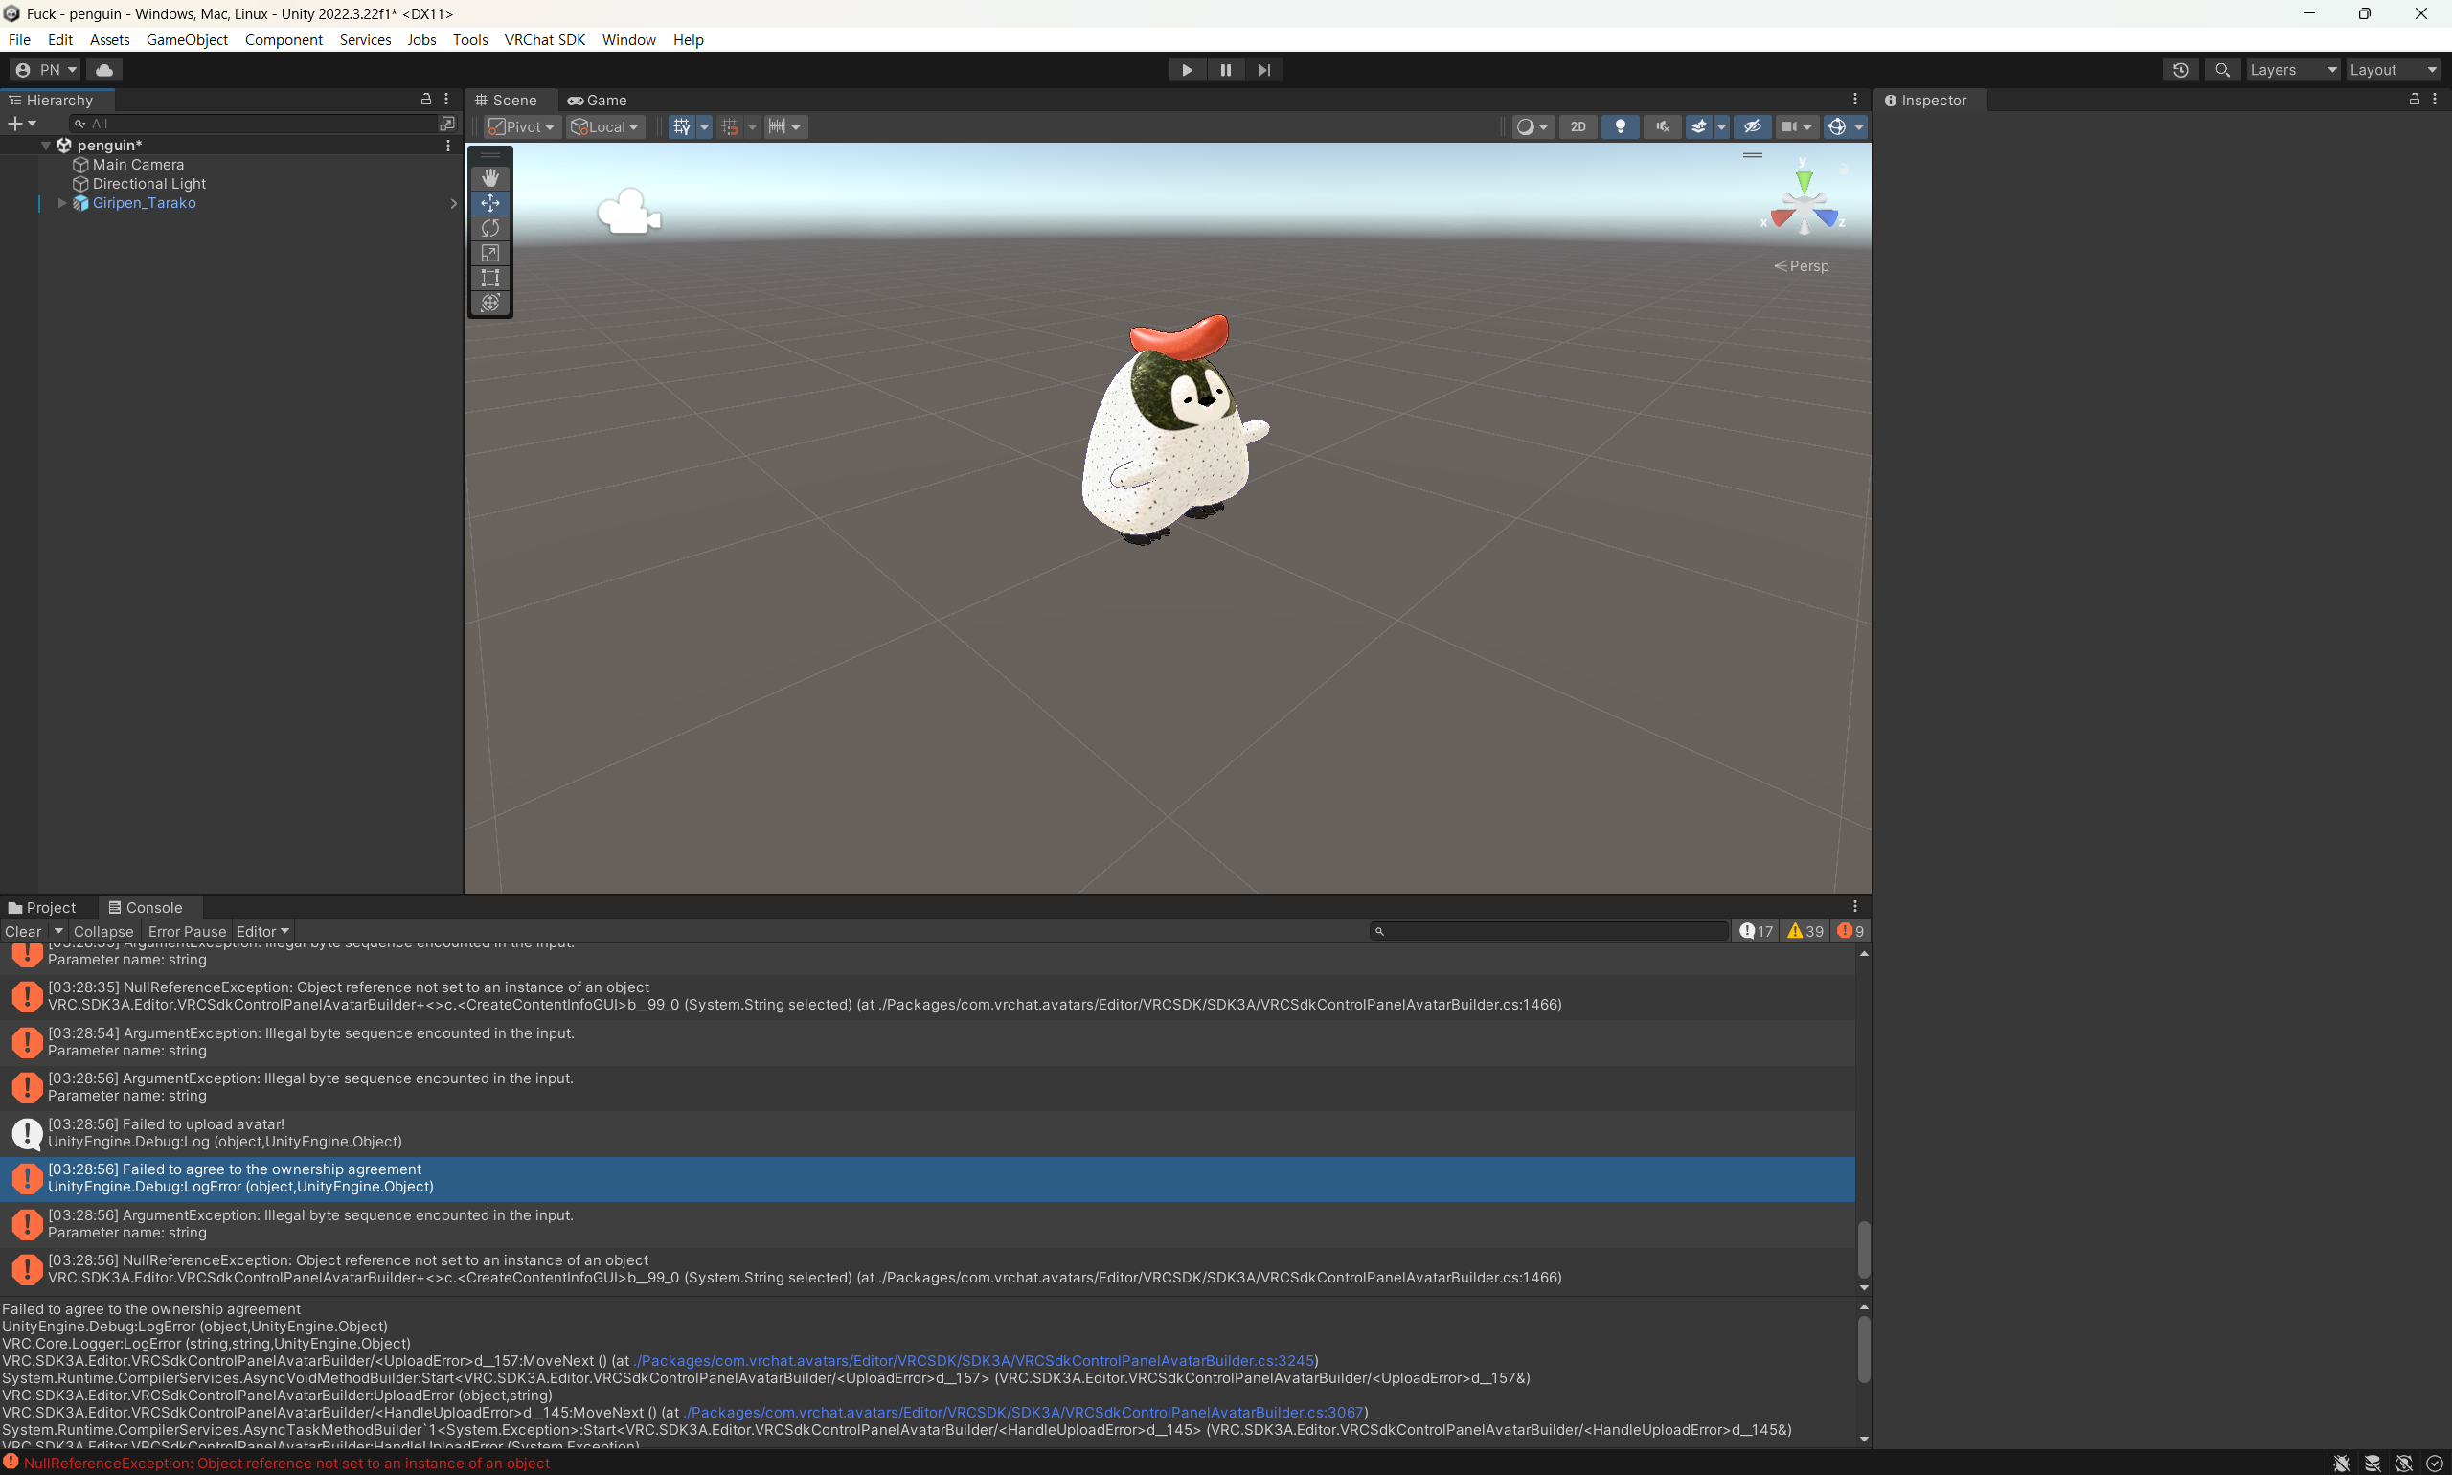
Task: Click the console log vertical scrollbar
Action: pyautogui.click(x=1864, y=1248)
